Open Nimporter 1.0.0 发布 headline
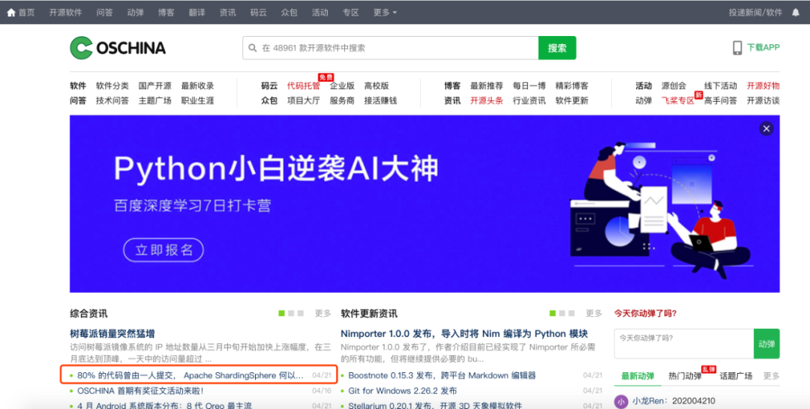 pos(464,333)
